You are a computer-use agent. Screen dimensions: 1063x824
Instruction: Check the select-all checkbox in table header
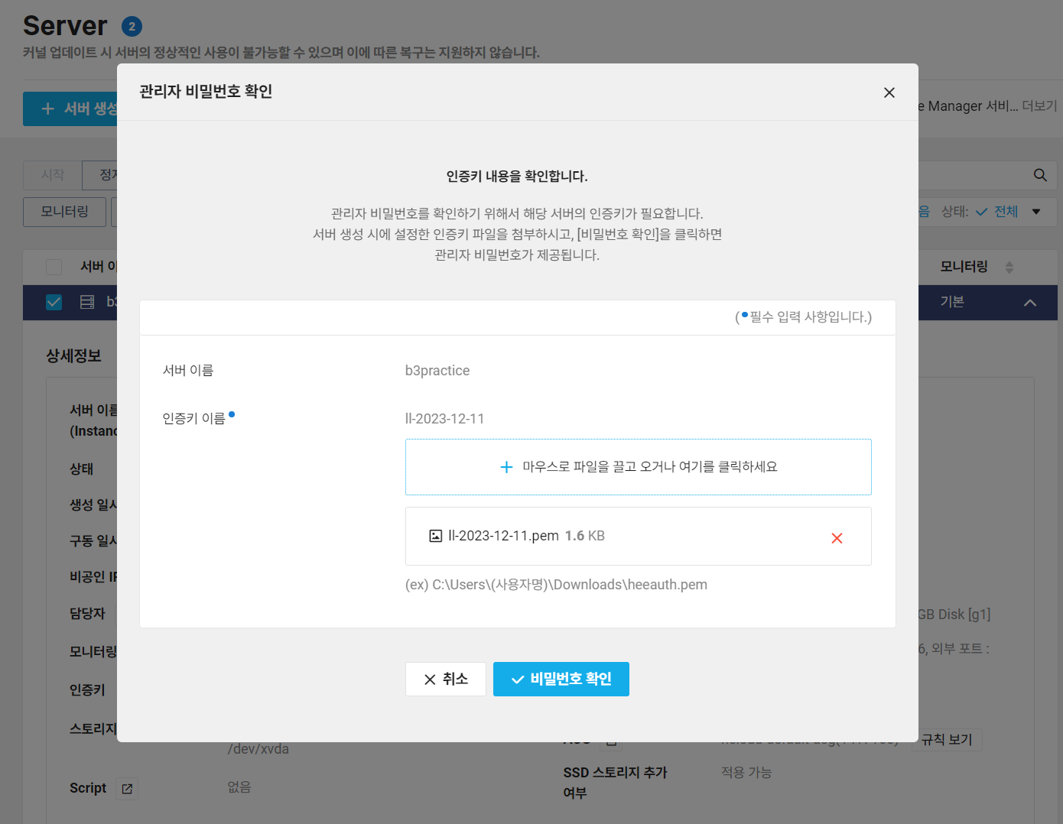click(x=54, y=266)
